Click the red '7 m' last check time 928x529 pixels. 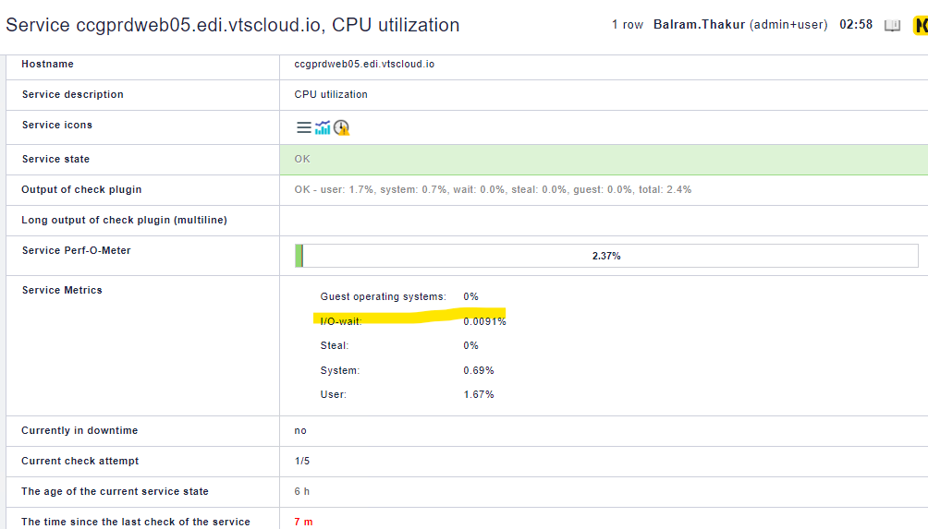tap(303, 522)
